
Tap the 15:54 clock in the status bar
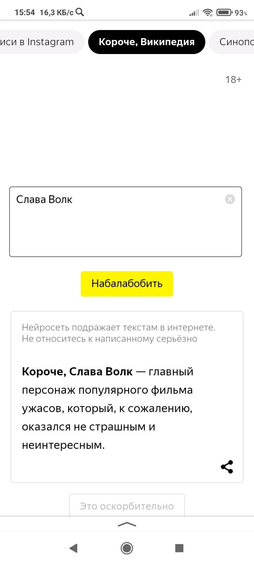click(25, 13)
